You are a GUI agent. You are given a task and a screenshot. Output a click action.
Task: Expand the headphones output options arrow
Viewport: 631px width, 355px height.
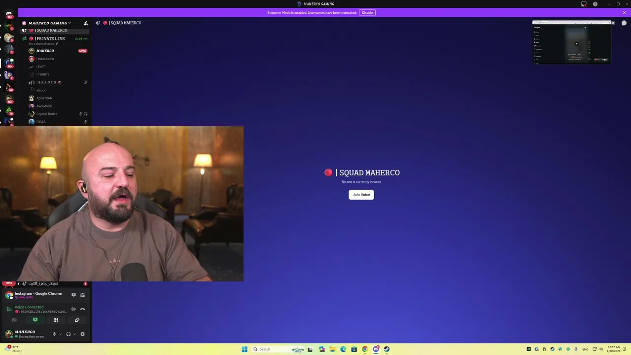pos(74,334)
